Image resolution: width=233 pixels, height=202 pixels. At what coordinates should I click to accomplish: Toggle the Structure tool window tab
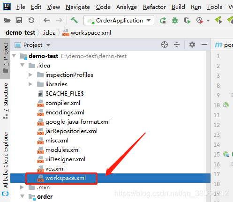click(x=6, y=101)
